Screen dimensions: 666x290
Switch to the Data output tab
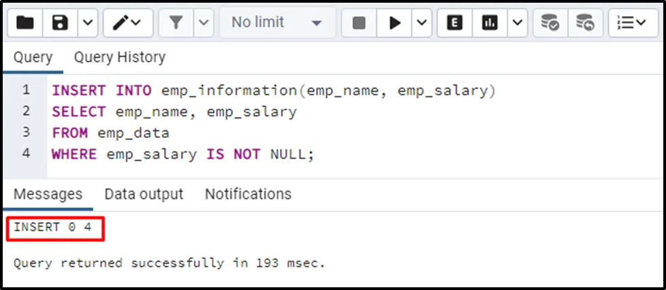tap(144, 194)
